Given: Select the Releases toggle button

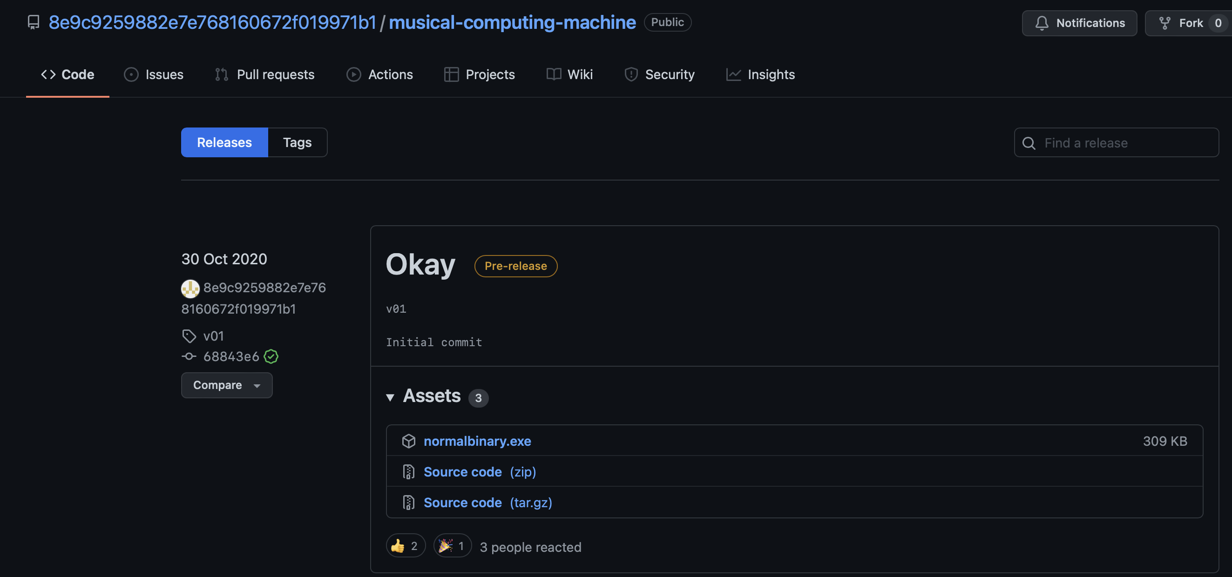Looking at the screenshot, I should click(224, 142).
